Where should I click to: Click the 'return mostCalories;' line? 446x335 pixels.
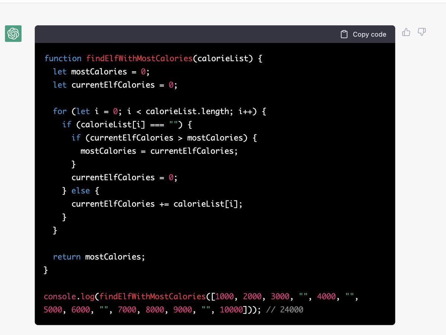99,257
